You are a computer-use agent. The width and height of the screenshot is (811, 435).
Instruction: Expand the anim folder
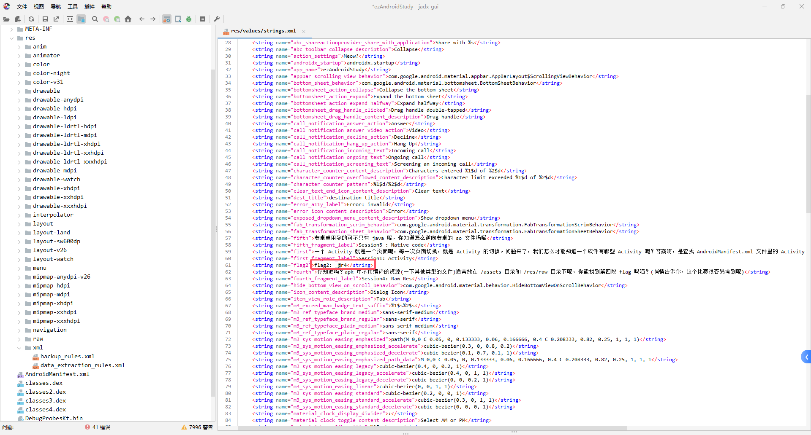(19, 47)
